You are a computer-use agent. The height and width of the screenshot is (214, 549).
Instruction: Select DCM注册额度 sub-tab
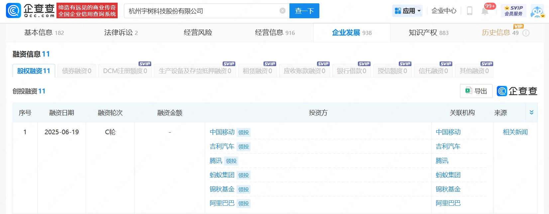[x=125, y=71]
